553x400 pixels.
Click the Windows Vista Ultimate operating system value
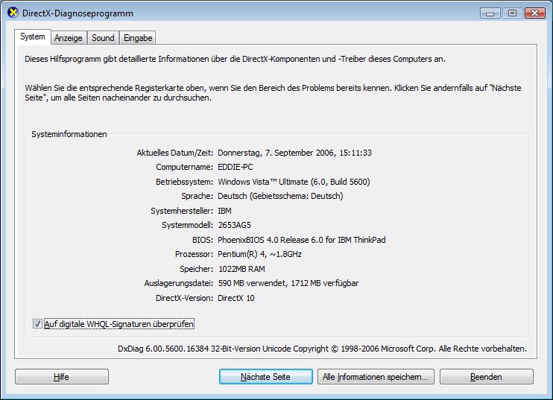(294, 182)
